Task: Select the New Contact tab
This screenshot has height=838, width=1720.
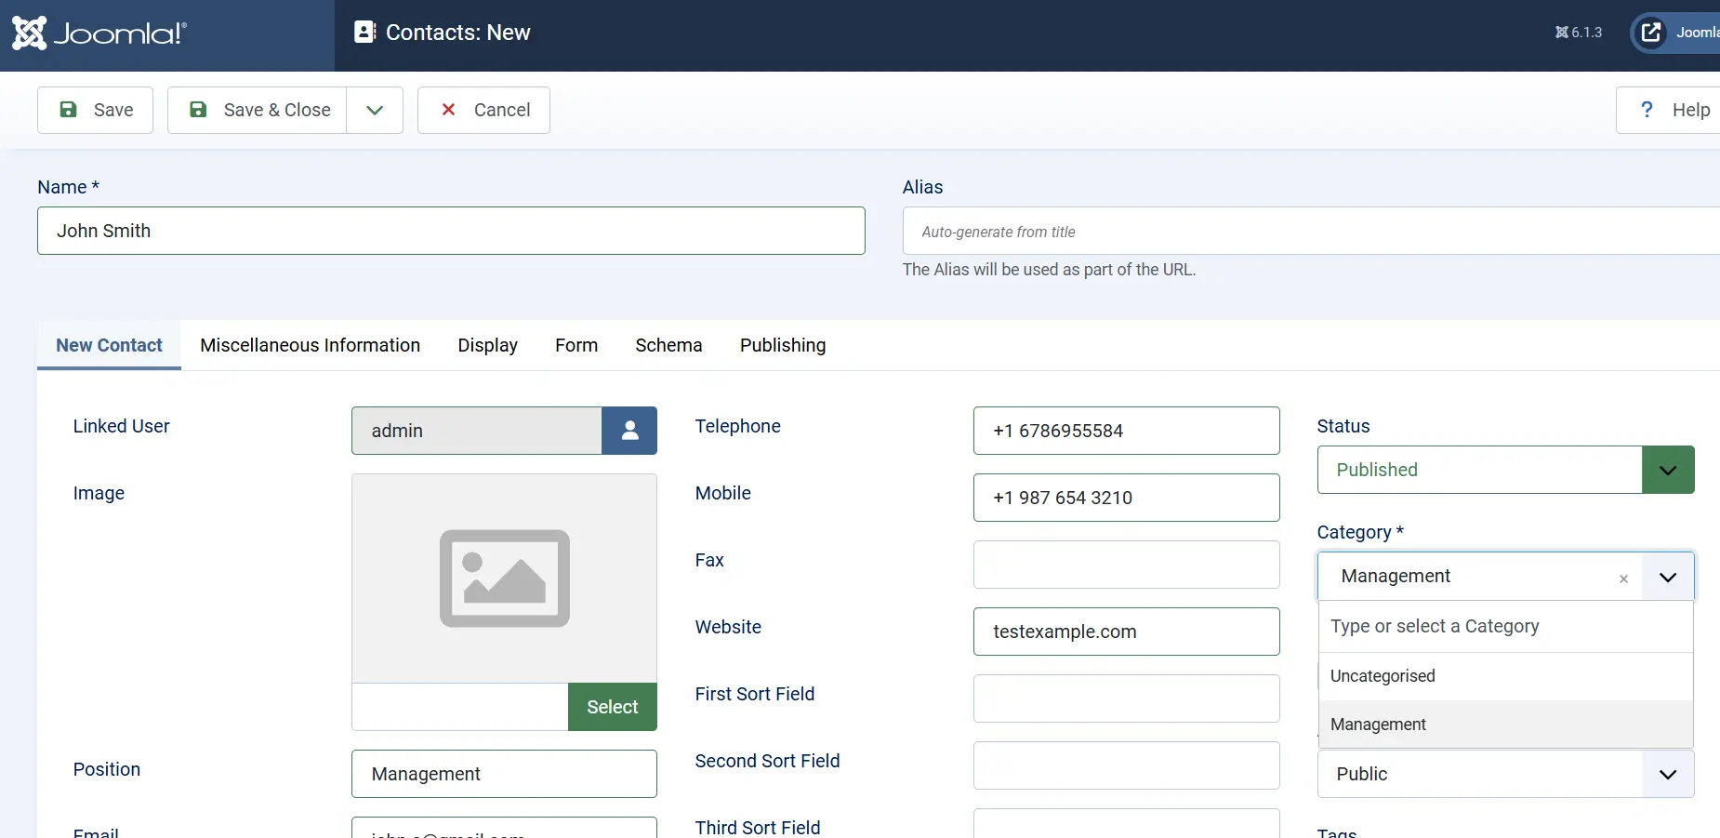Action: 109,345
